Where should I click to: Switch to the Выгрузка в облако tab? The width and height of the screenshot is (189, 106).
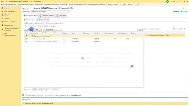(x=30, y=16)
